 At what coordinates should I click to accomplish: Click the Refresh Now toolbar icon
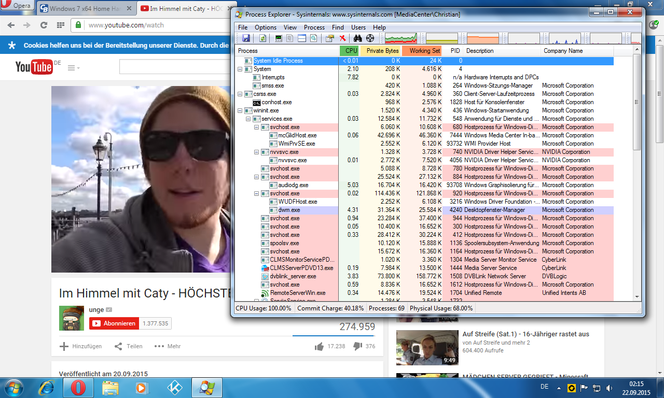(x=262, y=38)
